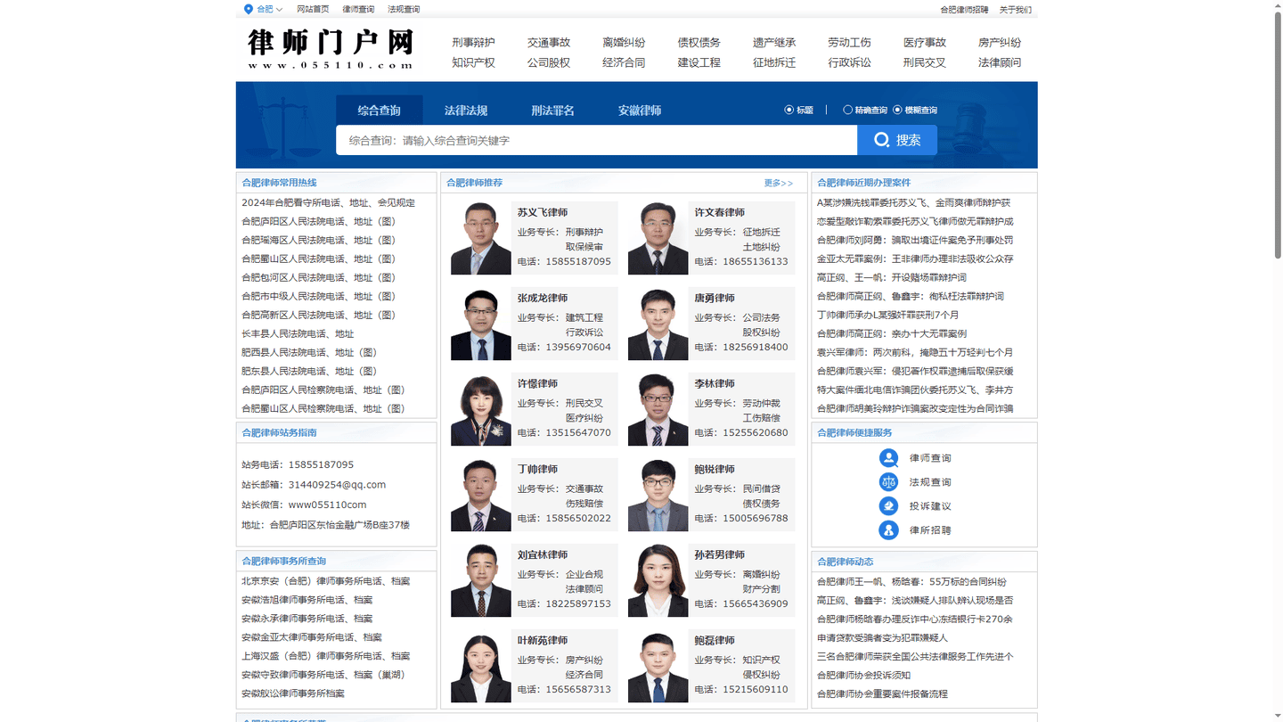Switch to the 安徽律师 tab
The height and width of the screenshot is (722, 1283).
pyautogui.click(x=640, y=111)
